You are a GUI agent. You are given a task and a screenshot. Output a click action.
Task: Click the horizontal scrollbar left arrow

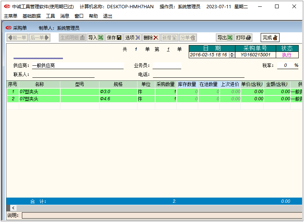click(x=13, y=208)
